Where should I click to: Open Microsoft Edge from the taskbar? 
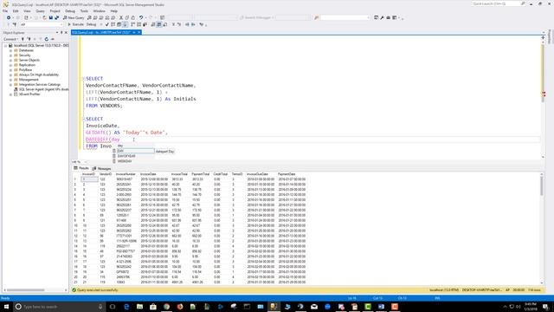[126, 306]
